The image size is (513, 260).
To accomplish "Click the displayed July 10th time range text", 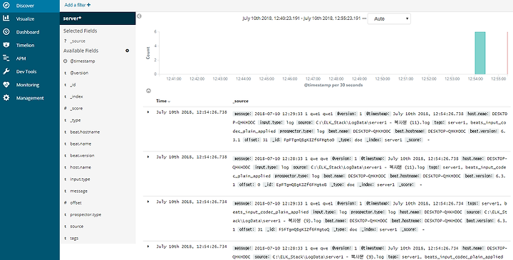I will (x=301, y=18).
